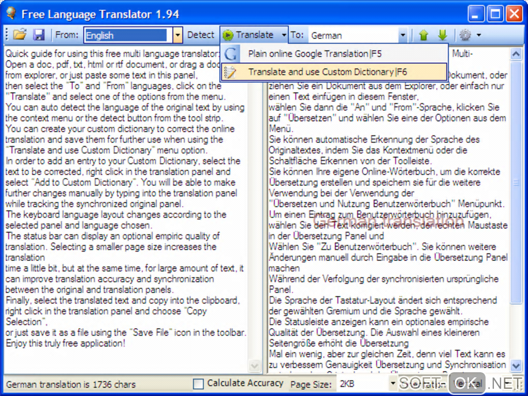Click the 'Enjoy this truly free application!' line
The image size is (528, 396).
(65, 344)
